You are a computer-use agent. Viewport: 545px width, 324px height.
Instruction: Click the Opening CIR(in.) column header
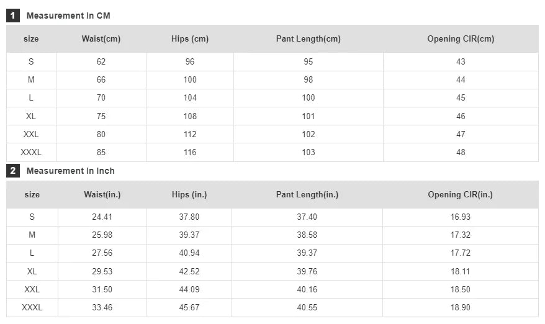pos(460,195)
